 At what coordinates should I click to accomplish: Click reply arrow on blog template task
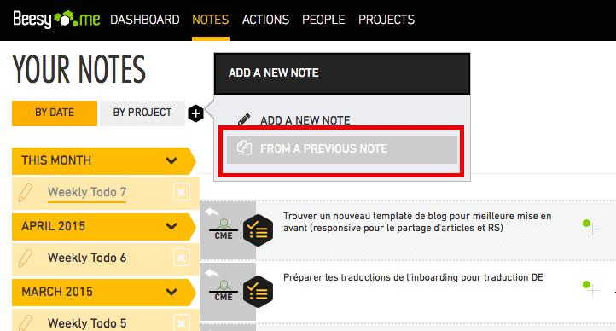(212, 212)
